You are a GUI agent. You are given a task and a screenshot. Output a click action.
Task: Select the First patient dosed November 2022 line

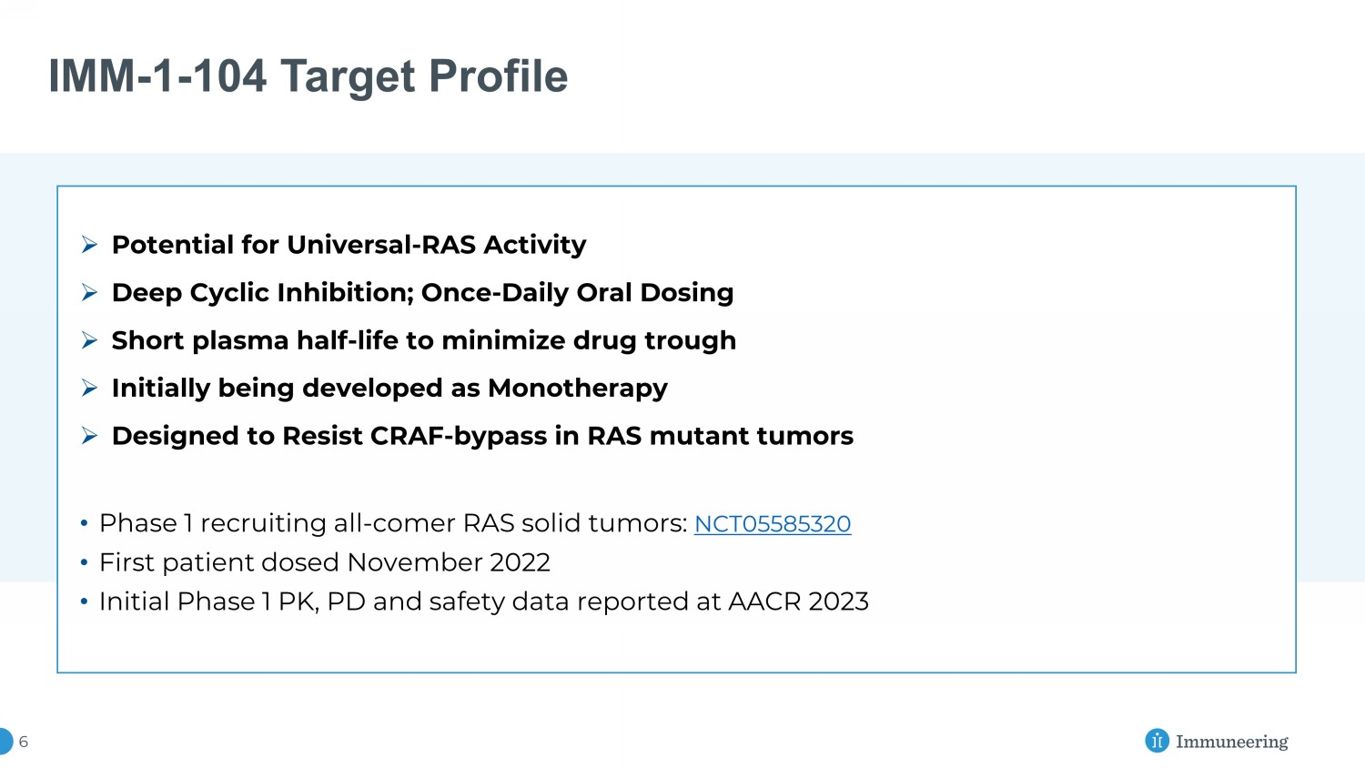pyautogui.click(x=325, y=562)
